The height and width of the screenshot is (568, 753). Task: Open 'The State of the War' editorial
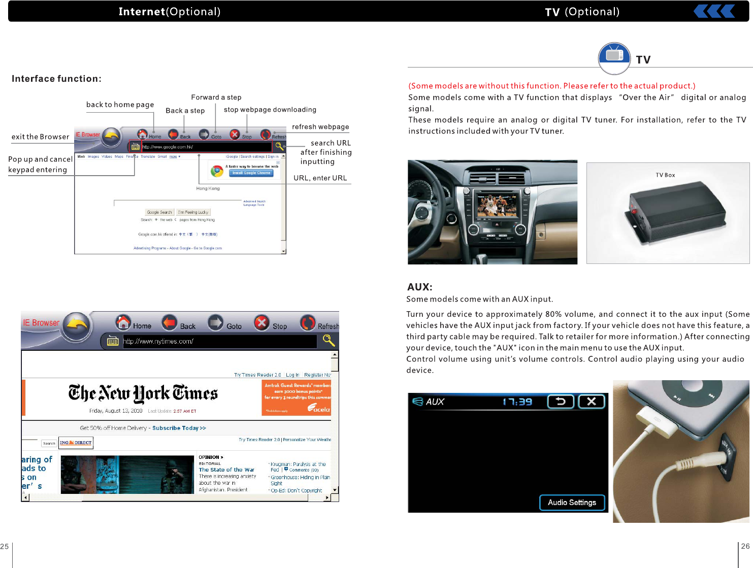[x=226, y=470]
